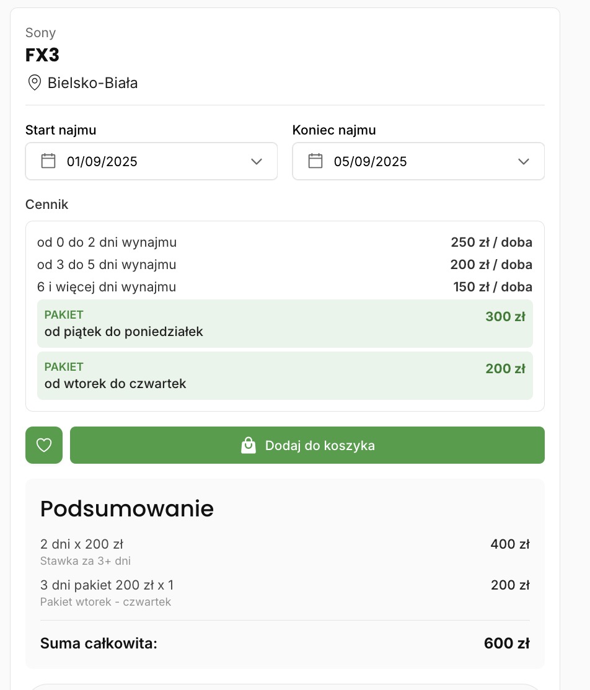Click the location pin icon beside Bielsko-Biała
Image resolution: width=590 pixels, height=690 pixels.
pyautogui.click(x=34, y=82)
